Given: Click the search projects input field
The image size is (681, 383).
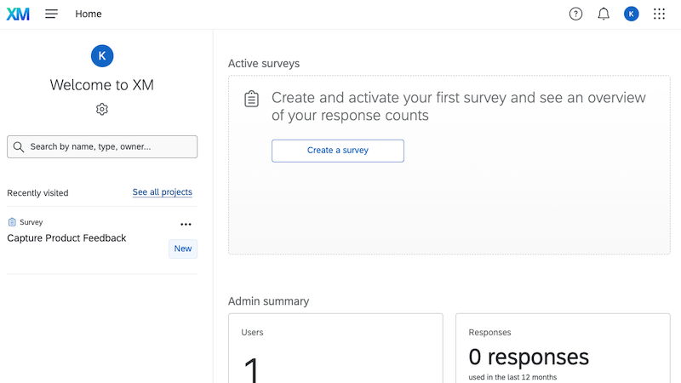Looking at the screenshot, I should pos(111,147).
